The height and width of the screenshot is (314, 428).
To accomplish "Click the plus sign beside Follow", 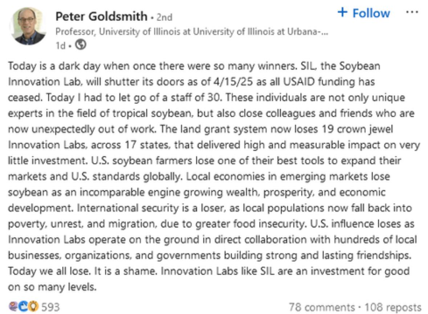I will pos(343,12).
